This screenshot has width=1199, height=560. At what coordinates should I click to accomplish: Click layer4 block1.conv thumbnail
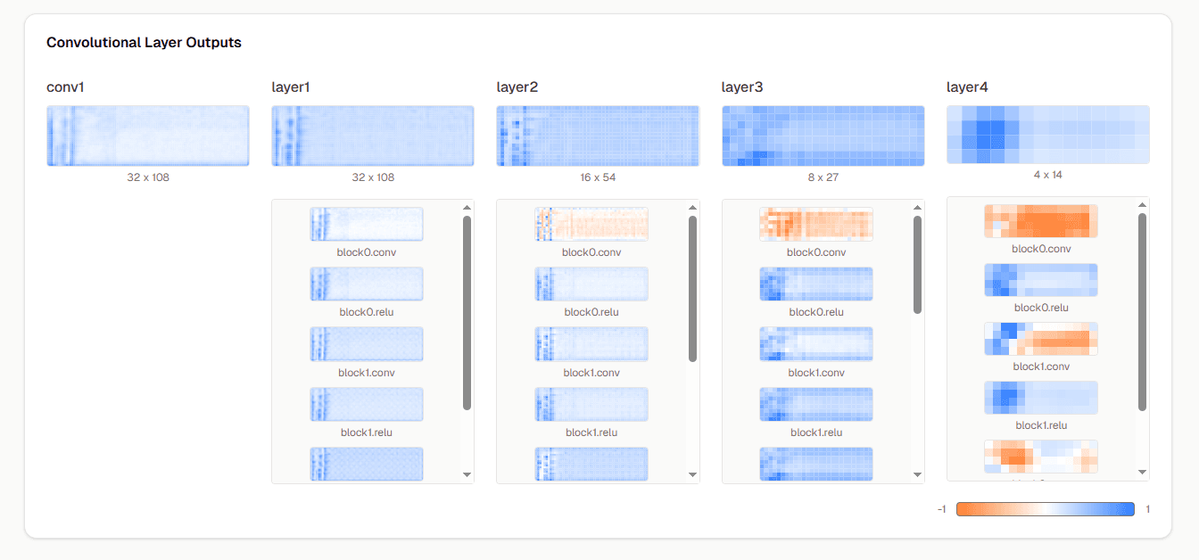[x=1041, y=339]
